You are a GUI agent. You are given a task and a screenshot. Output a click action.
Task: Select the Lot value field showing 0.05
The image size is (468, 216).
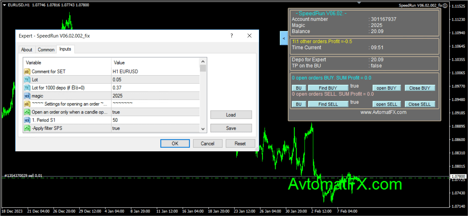pyautogui.click(x=155, y=80)
